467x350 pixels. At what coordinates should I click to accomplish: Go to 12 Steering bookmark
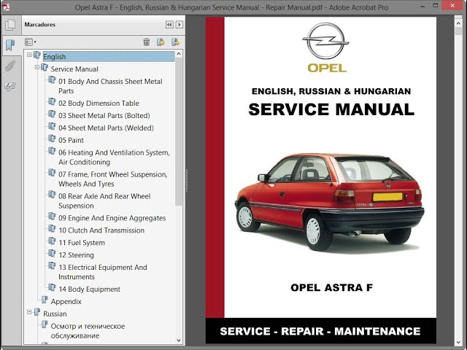tap(76, 255)
